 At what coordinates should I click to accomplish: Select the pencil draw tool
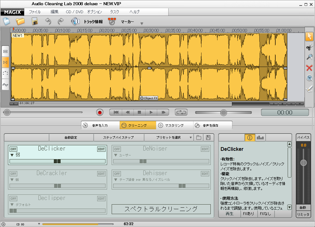point(309,88)
